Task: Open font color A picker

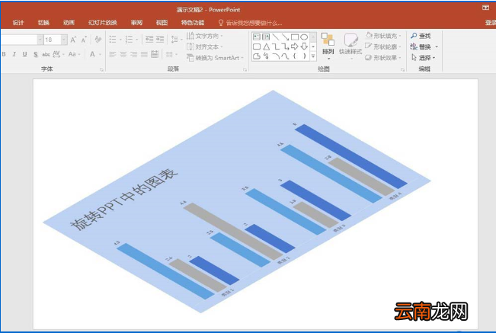Action: click(x=94, y=54)
